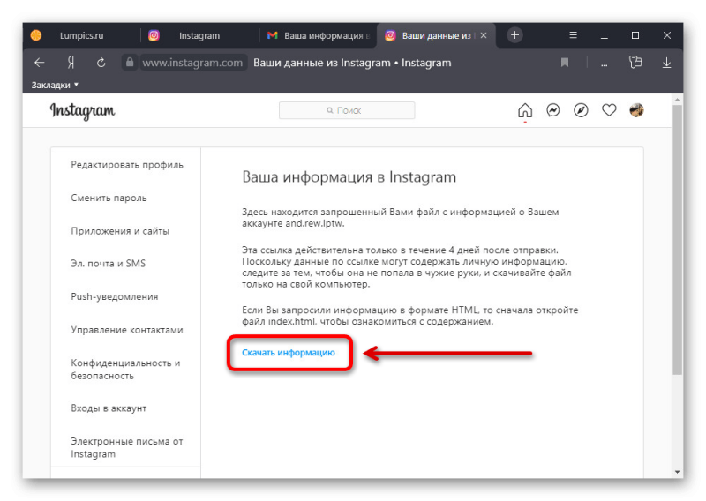Open 'Редактировать профиль' in sidebar
The image size is (706, 501).
tap(127, 165)
